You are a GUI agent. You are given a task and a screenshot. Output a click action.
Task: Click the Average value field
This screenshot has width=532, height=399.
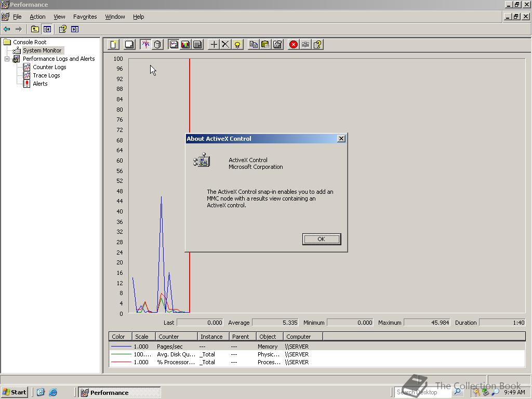pyautogui.click(x=275, y=323)
